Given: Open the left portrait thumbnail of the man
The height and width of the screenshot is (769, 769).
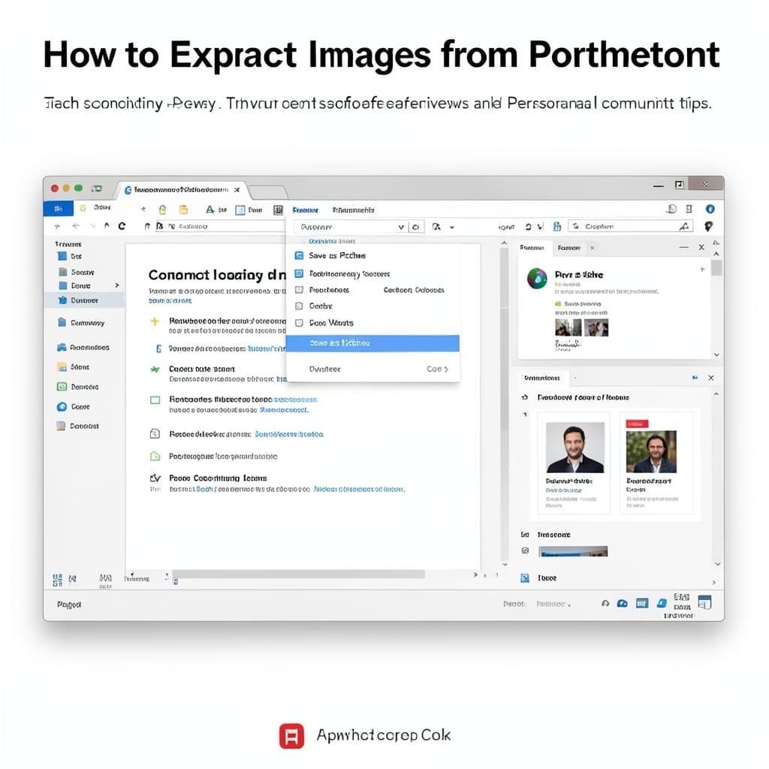Looking at the screenshot, I should pos(574,448).
